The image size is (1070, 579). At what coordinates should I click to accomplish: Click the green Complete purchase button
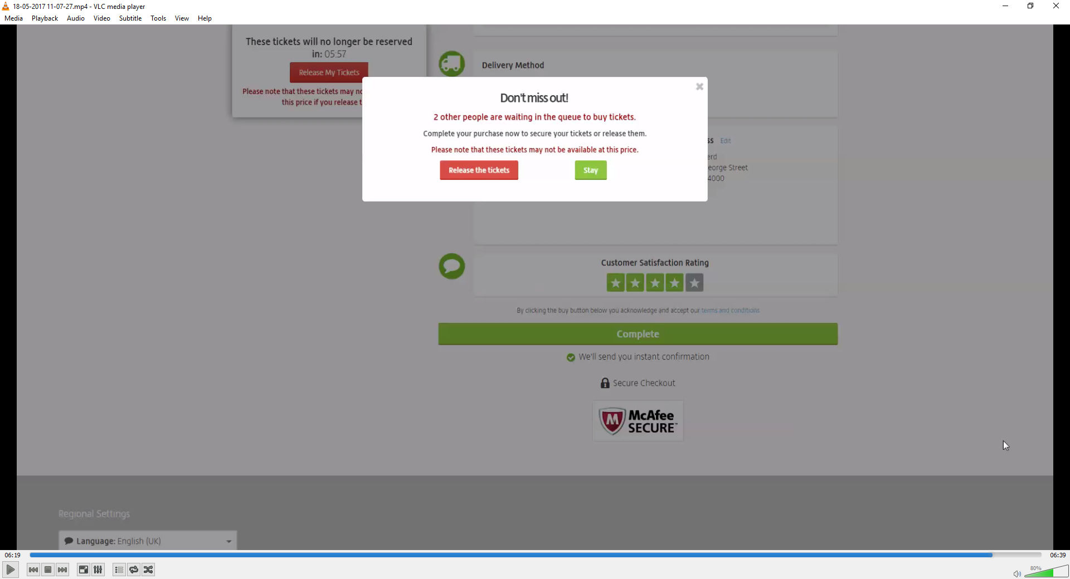click(638, 334)
